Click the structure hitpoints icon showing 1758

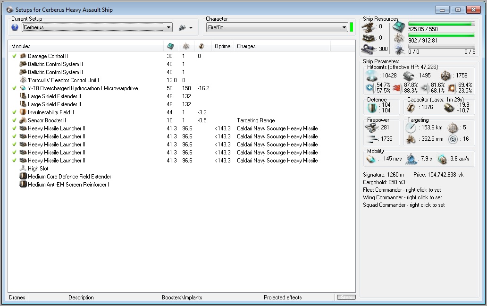[445, 76]
